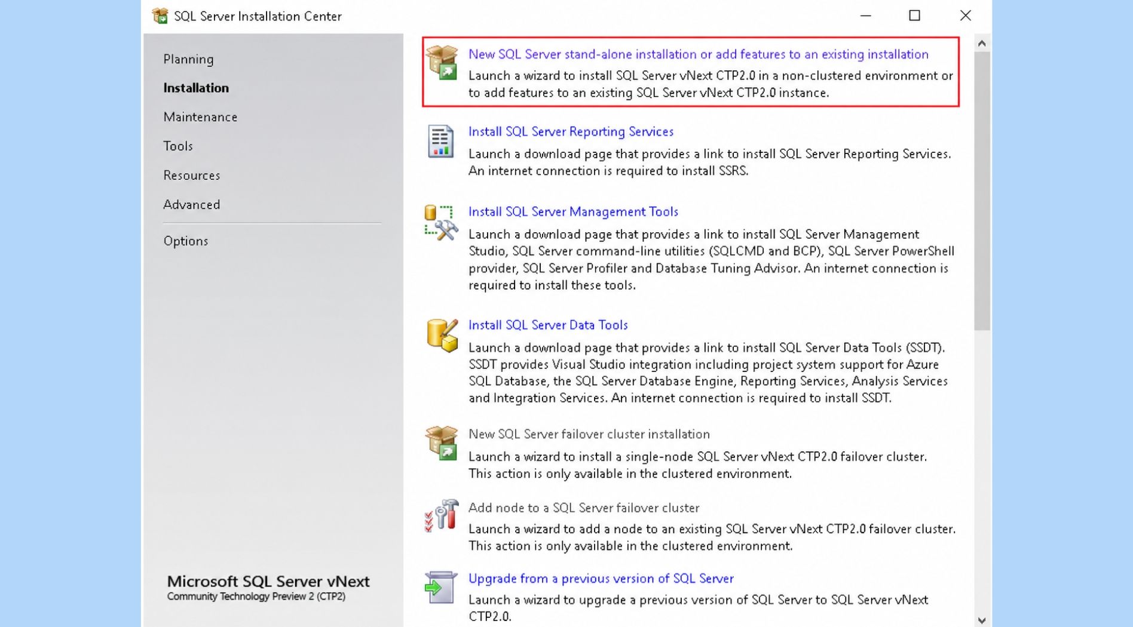1133x627 pixels.
Task: Maximize the Installation Center window
Action: point(914,16)
